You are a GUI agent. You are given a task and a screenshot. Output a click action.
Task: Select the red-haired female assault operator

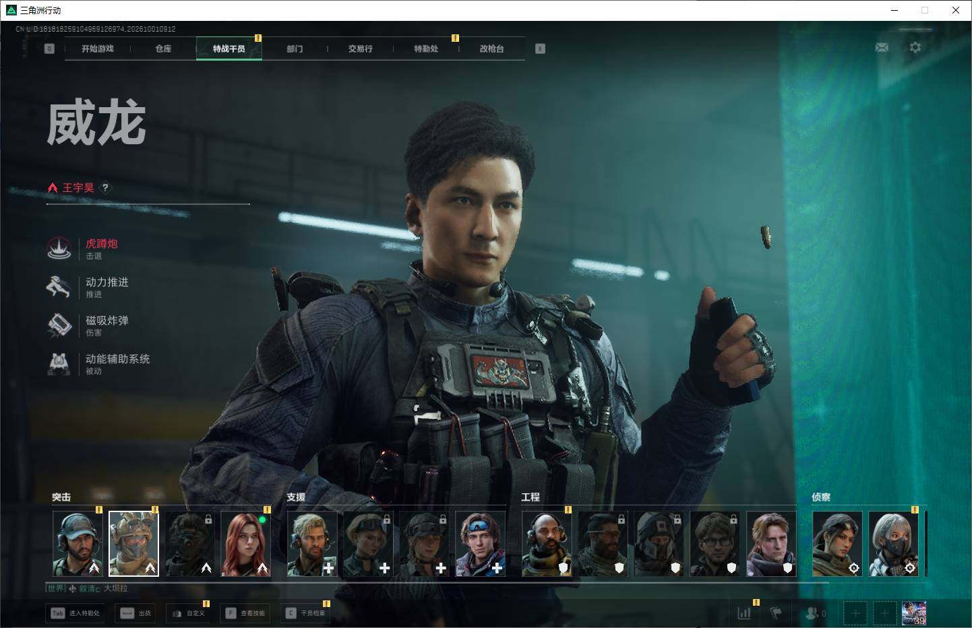pos(246,544)
